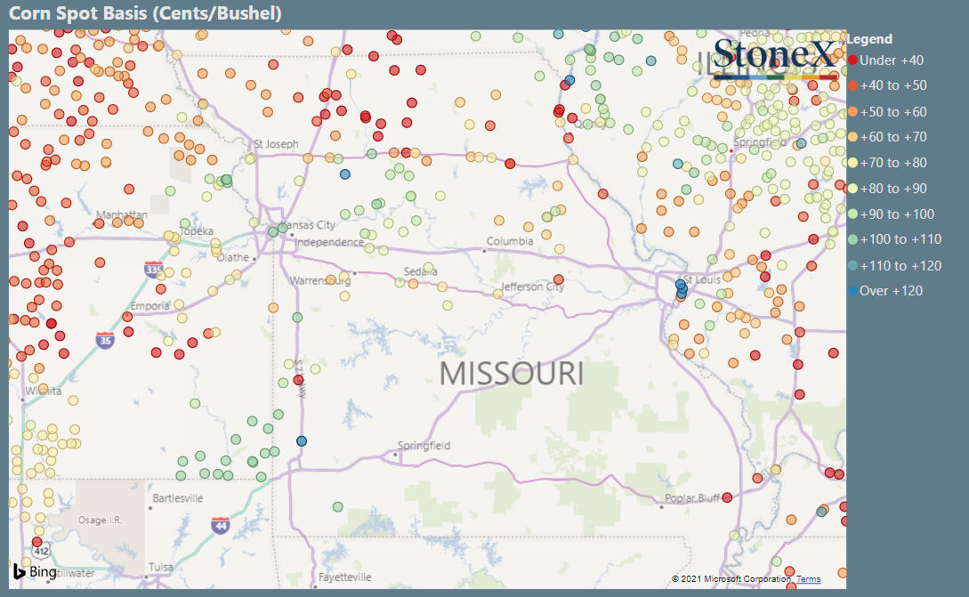969x597 pixels.
Task: Click the red data point at Poplar Bluff
Action: (x=727, y=497)
